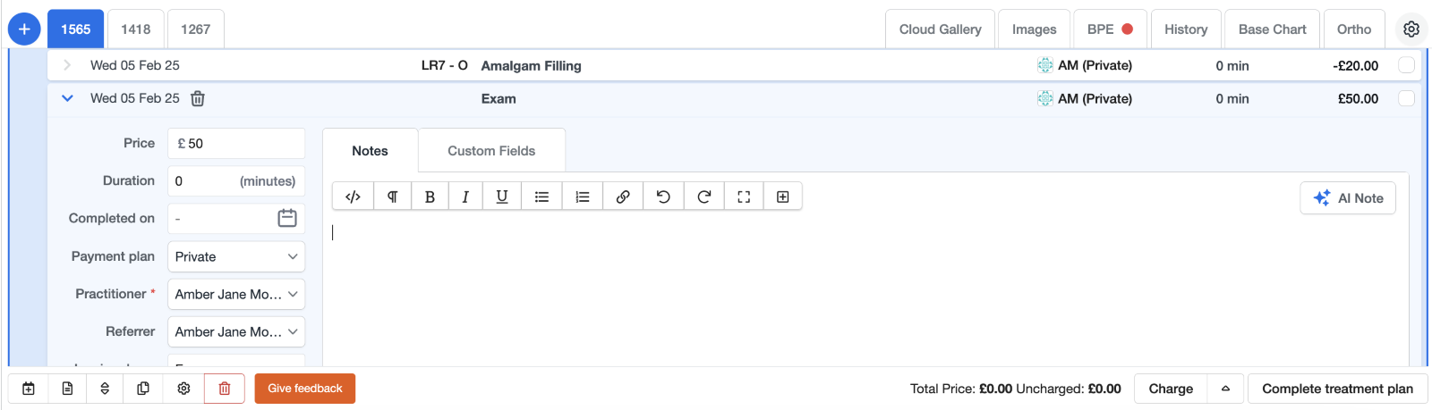Image resolution: width=1432 pixels, height=410 pixels.
Task: Expand the Amalgam Filling row
Action: click(67, 65)
